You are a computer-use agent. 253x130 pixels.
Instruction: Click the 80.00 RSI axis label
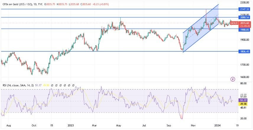pyautogui.click(x=243, y=83)
